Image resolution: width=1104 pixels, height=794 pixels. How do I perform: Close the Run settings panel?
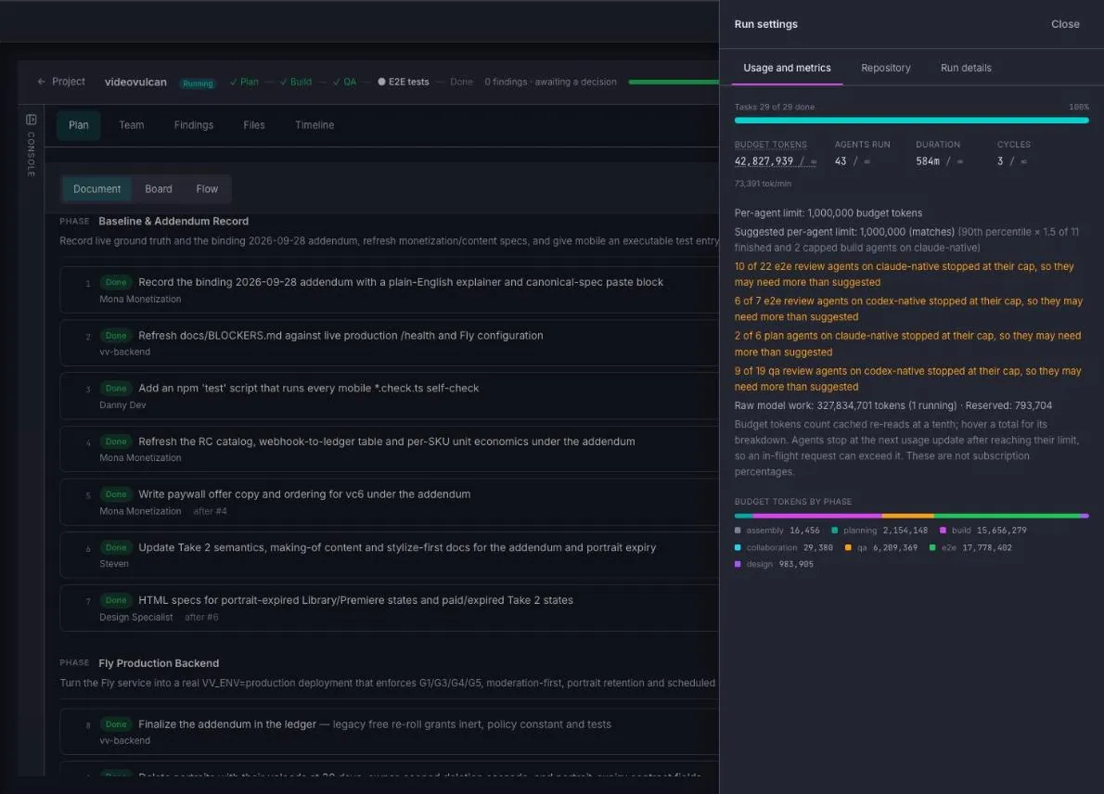pos(1065,24)
